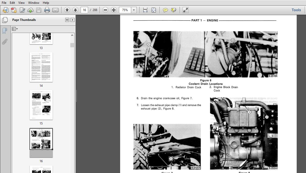Image resolution: width=306 pixels, height=173 pixels.
Task: Click step 6 text about crankcase oil
Action: tap(164, 98)
